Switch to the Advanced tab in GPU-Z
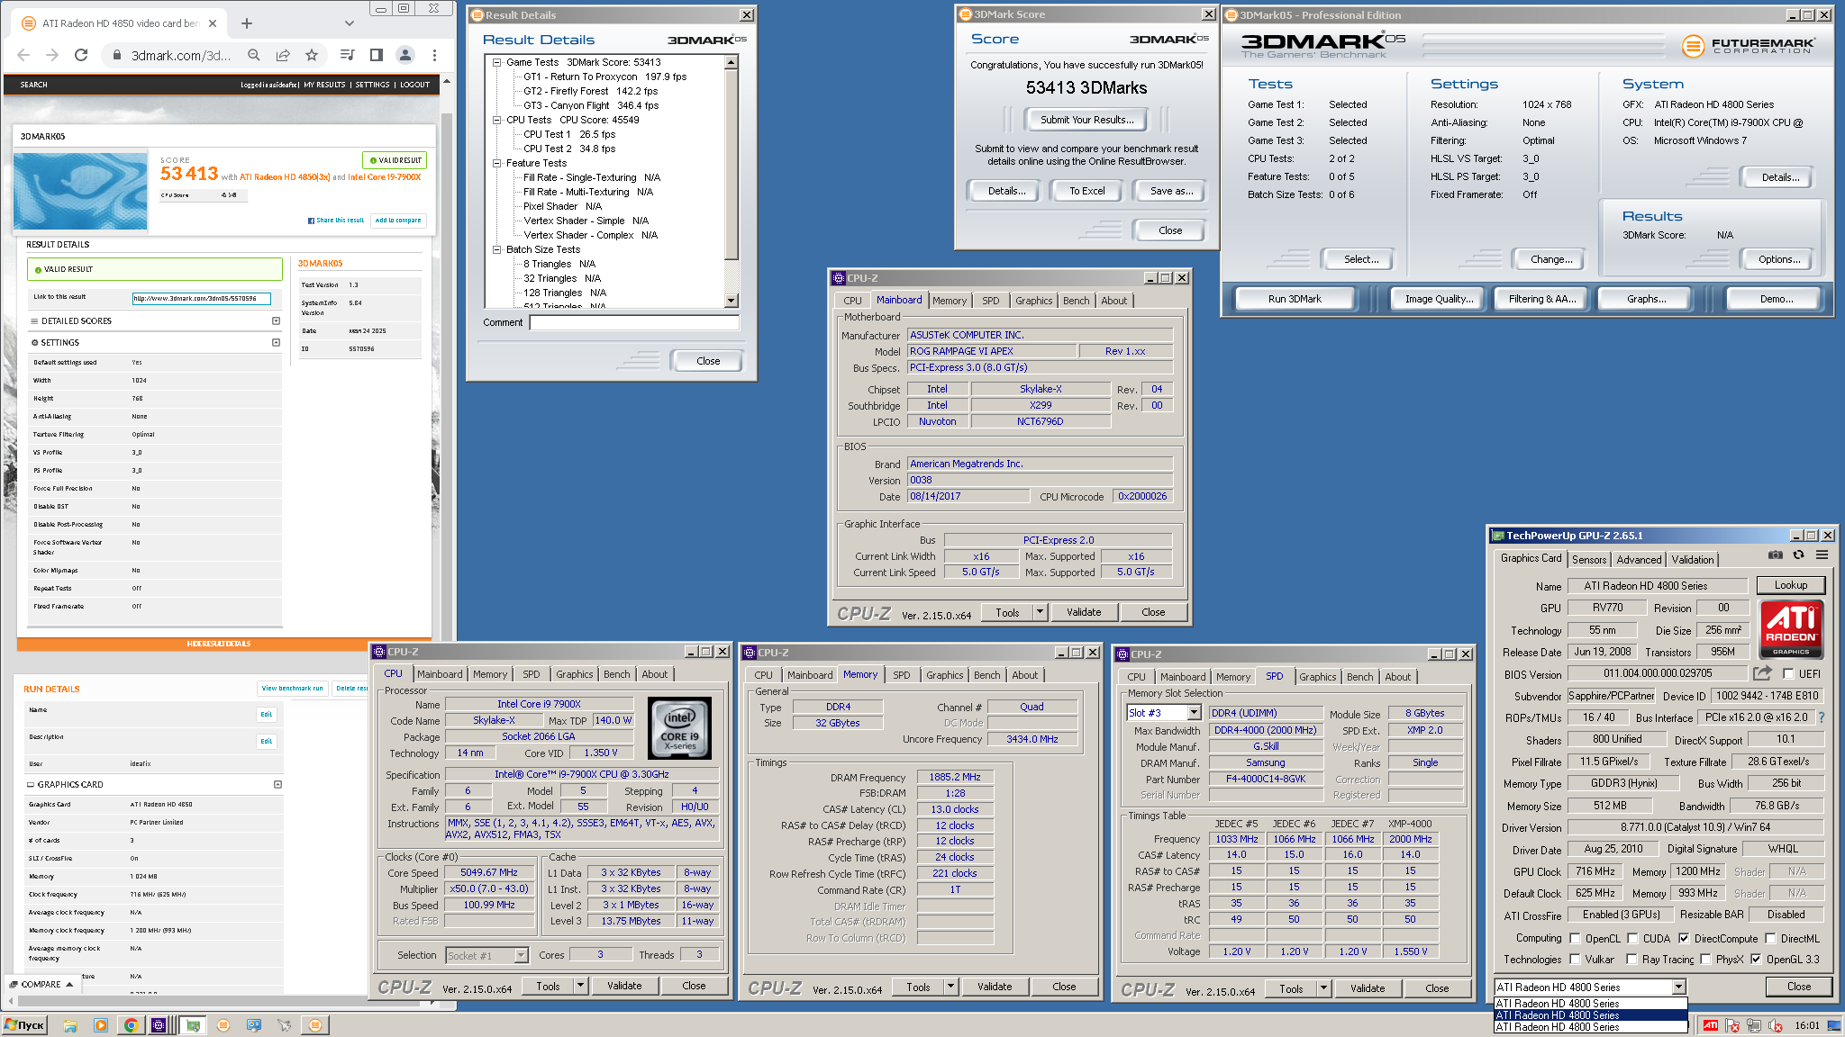The height and width of the screenshot is (1037, 1845). pyautogui.click(x=1639, y=560)
